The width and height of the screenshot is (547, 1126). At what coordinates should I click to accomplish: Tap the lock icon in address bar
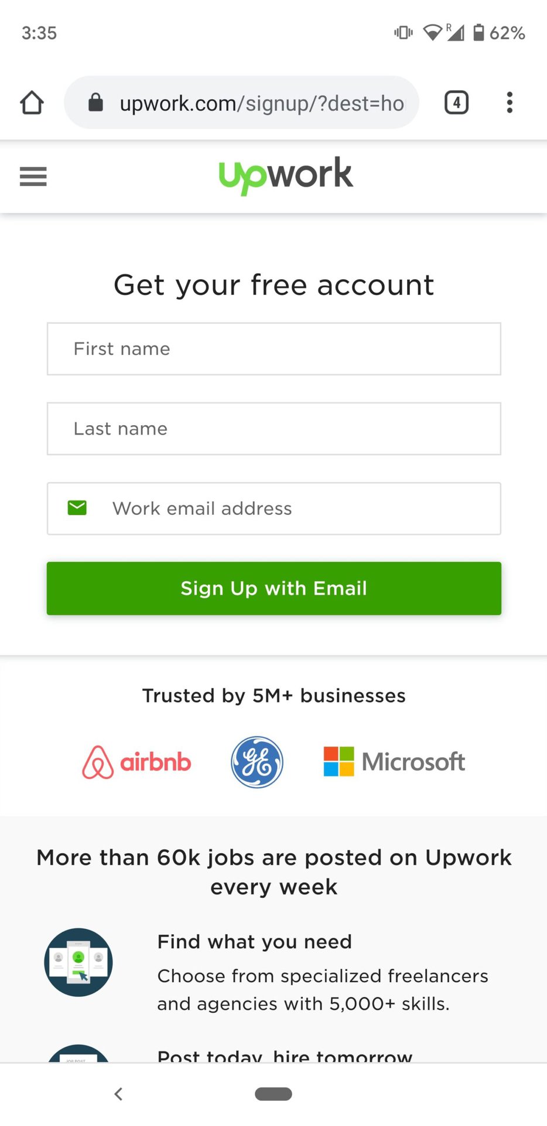pos(95,103)
